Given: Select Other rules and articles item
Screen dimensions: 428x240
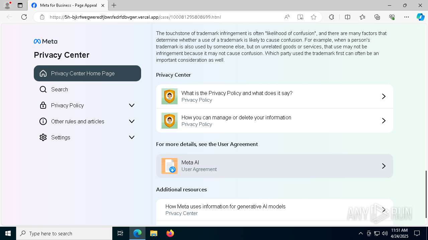Looking at the screenshot, I should [x=87, y=121].
